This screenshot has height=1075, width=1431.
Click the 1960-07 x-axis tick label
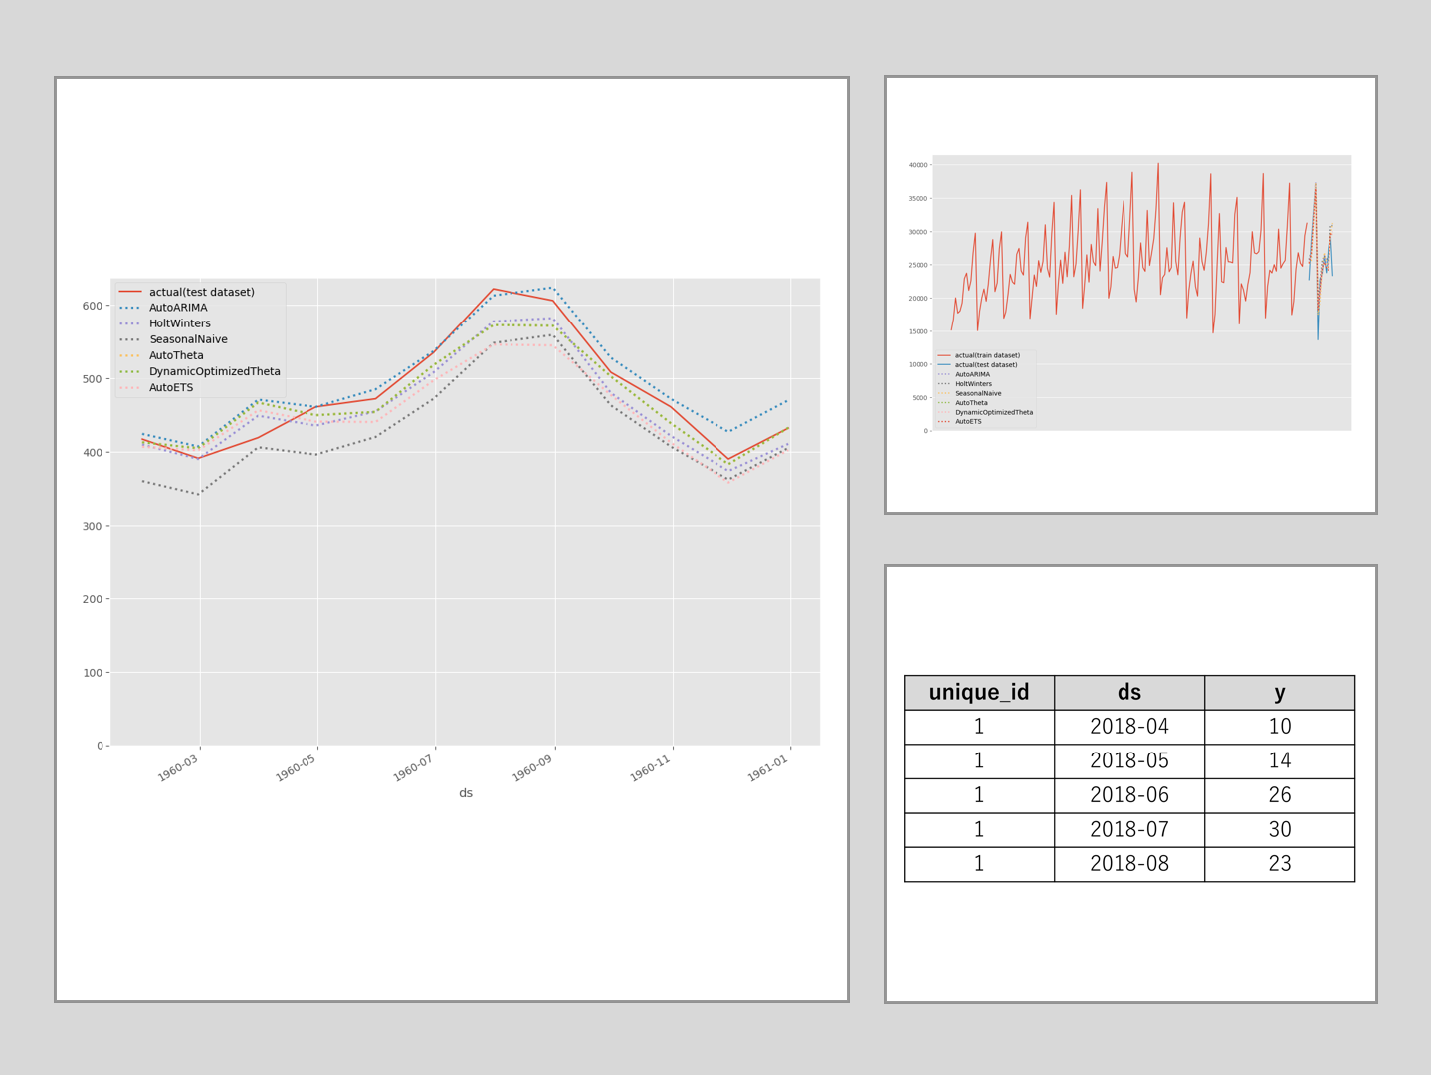click(x=413, y=768)
